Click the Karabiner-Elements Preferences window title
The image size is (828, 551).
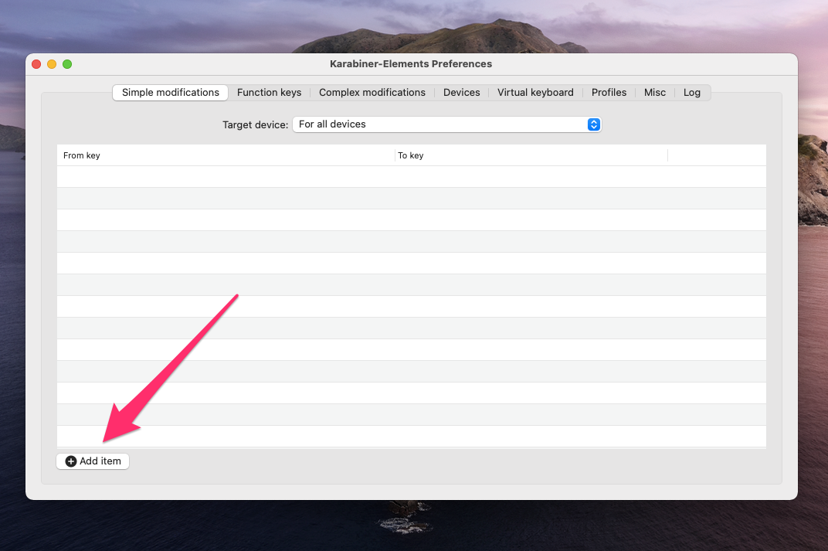click(411, 64)
